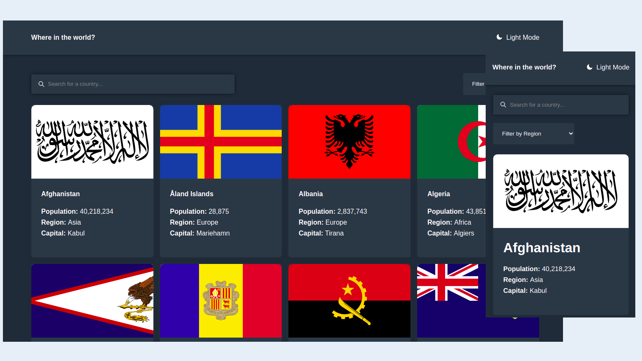Click the magnifier icon in mobile search box
The image size is (642, 361).
pos(503,105)
